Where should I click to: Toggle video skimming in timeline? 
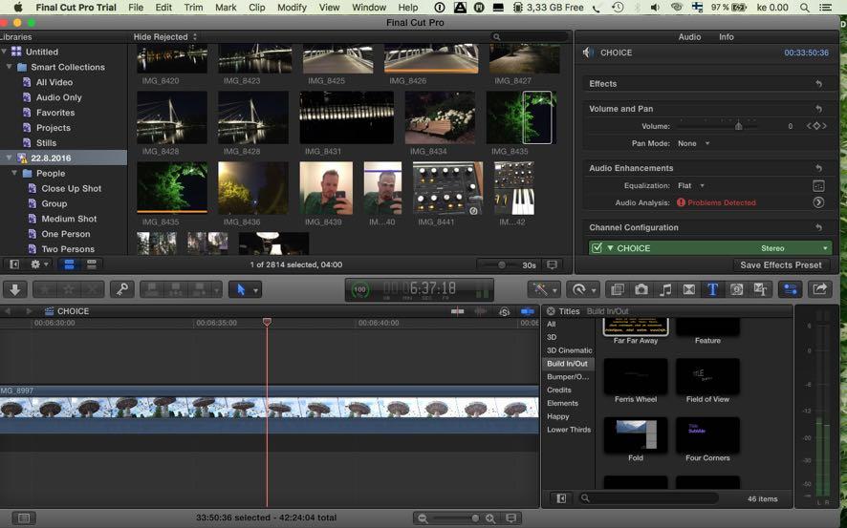coord(458,311)
